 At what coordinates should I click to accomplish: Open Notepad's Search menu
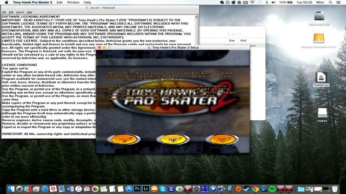tap(20, 12)
